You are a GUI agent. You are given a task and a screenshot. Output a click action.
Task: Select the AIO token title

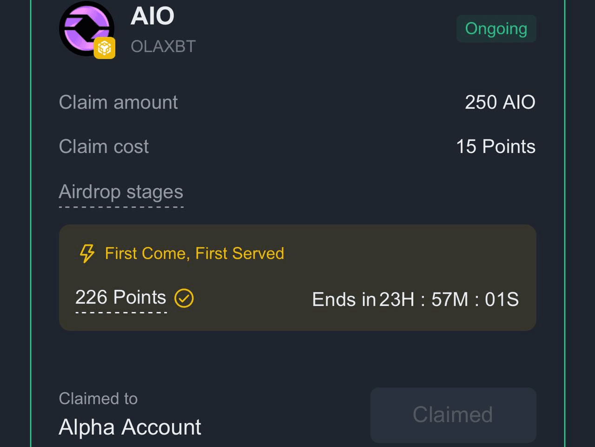click(152, 16)
